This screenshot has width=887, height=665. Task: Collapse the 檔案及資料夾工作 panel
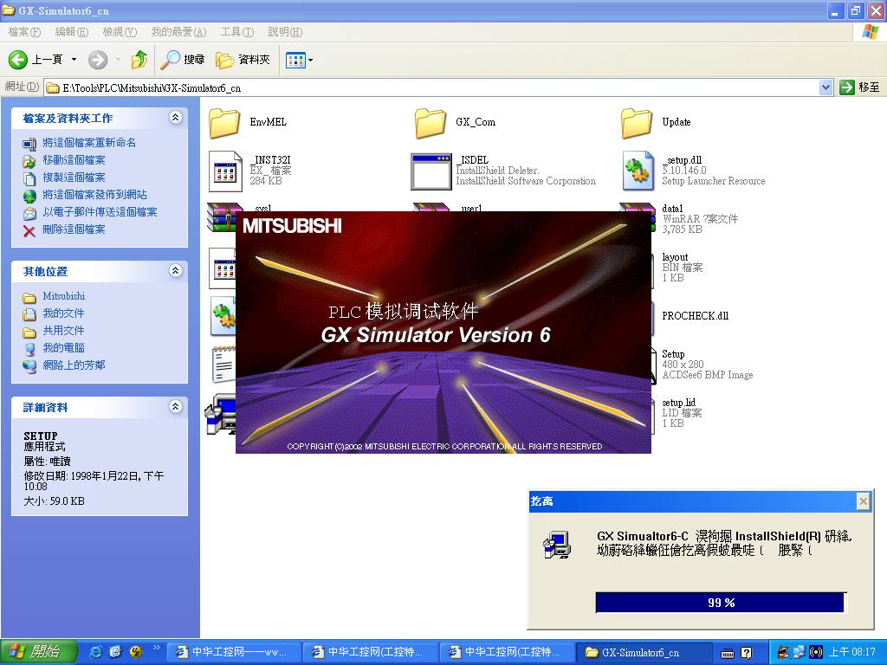click(175, 118)
